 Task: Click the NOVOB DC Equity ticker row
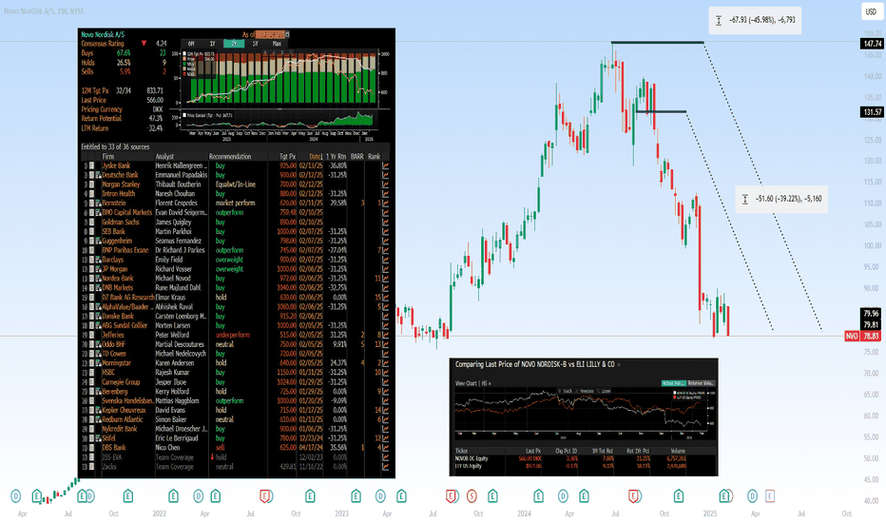tap(585, 458)
